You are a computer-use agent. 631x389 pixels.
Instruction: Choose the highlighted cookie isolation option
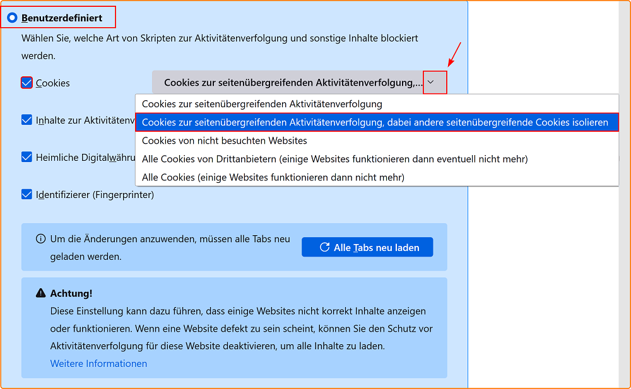tap(377, 122)
